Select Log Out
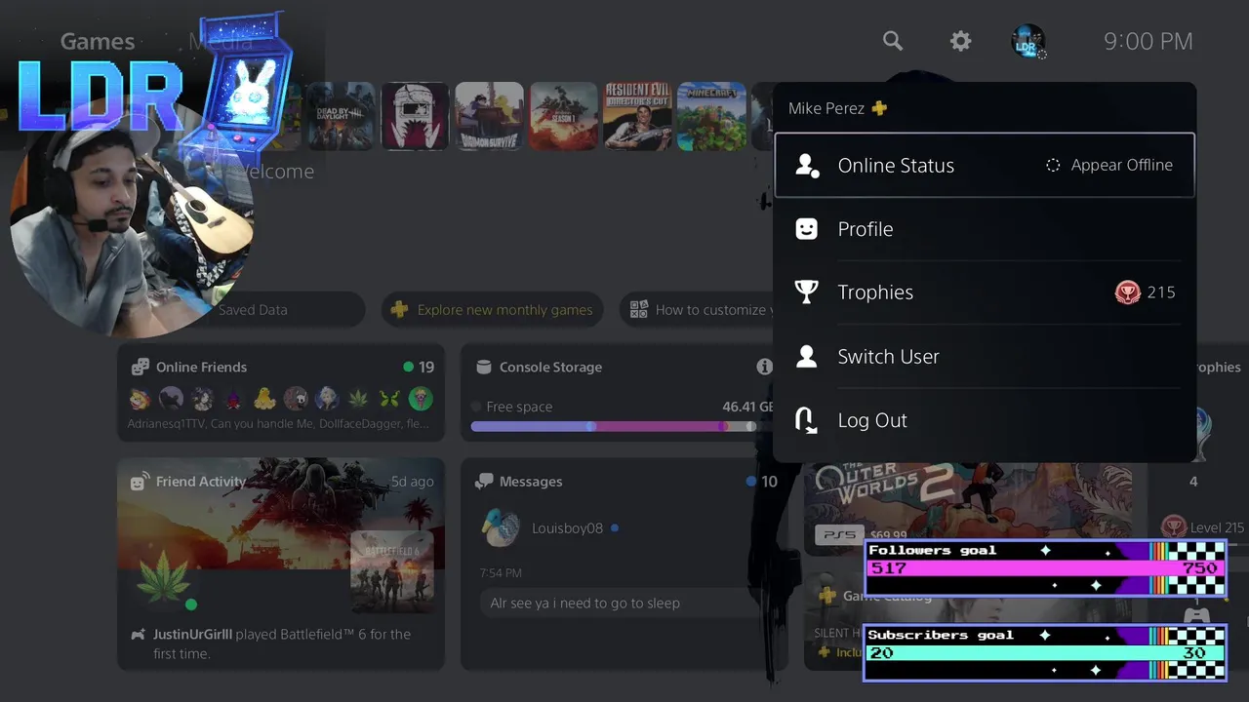The image size is (1249, 702). 985,420
